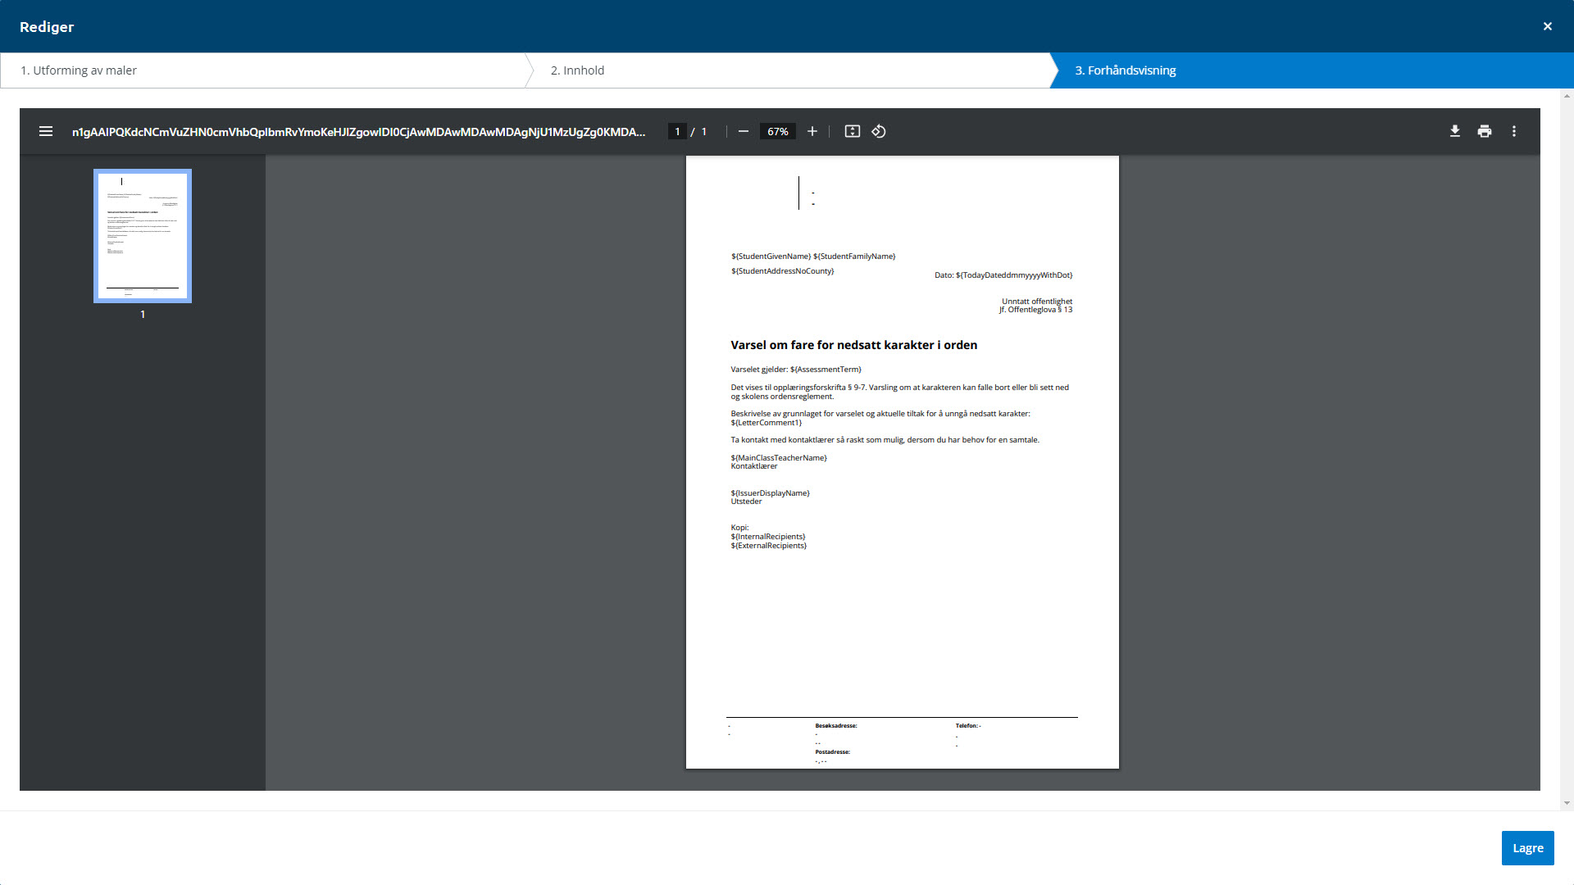
Task: Click the letter heading in preview
Action: click(x=853, y=345)
